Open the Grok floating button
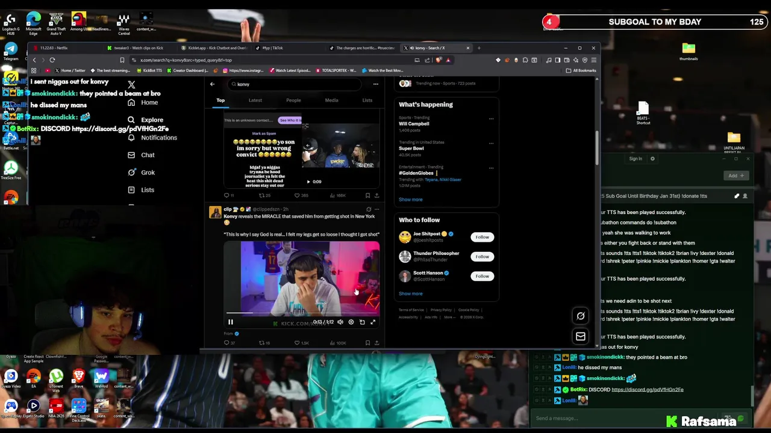Screen dimensions: 771x433 [581, 316]
